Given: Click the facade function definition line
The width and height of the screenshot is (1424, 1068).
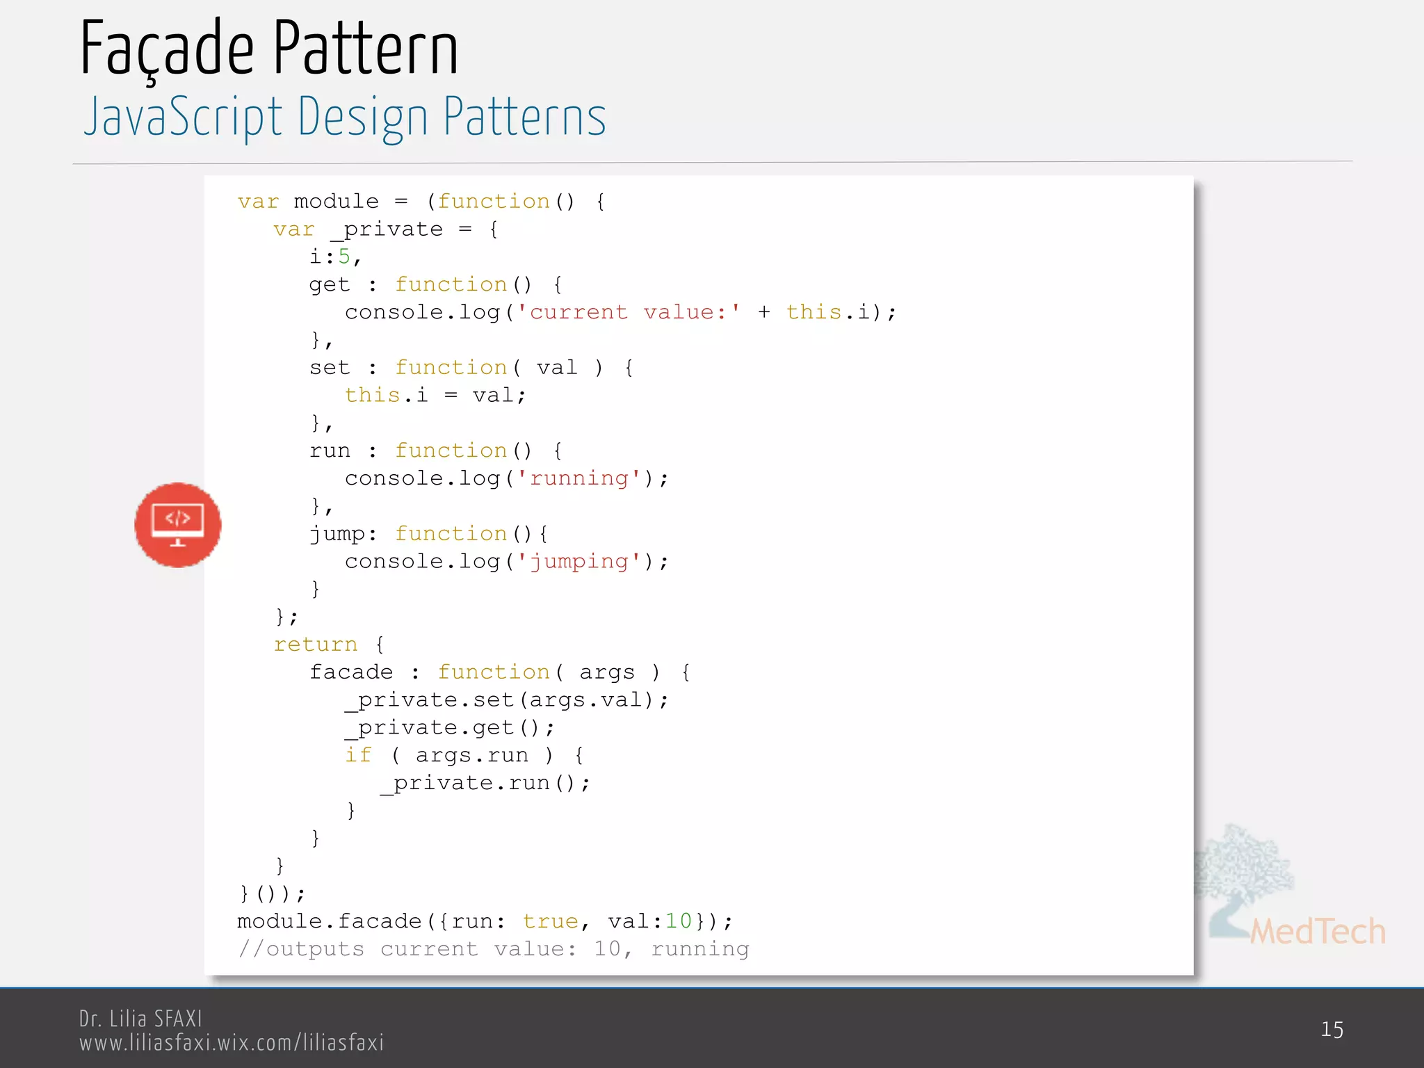Looking at the screenshot, I should click(x=499, y=672).
